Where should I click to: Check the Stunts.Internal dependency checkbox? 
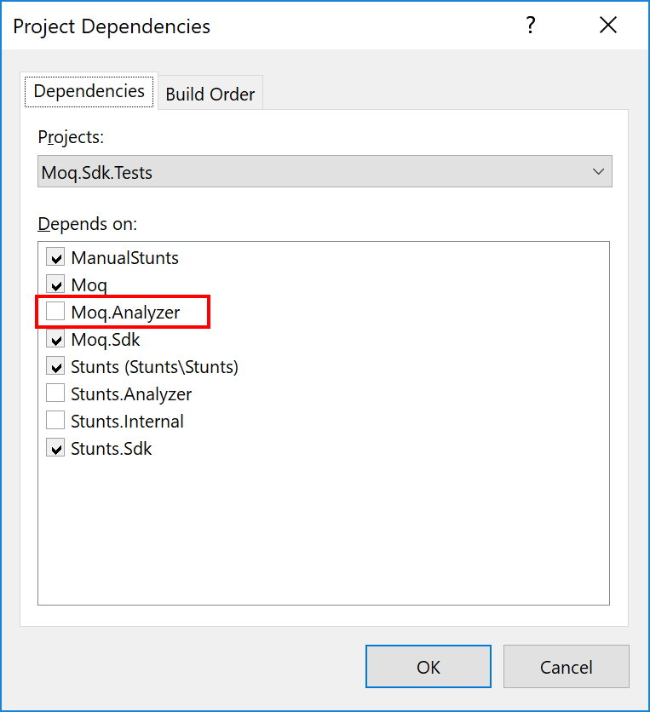click(x=55, y=421)
